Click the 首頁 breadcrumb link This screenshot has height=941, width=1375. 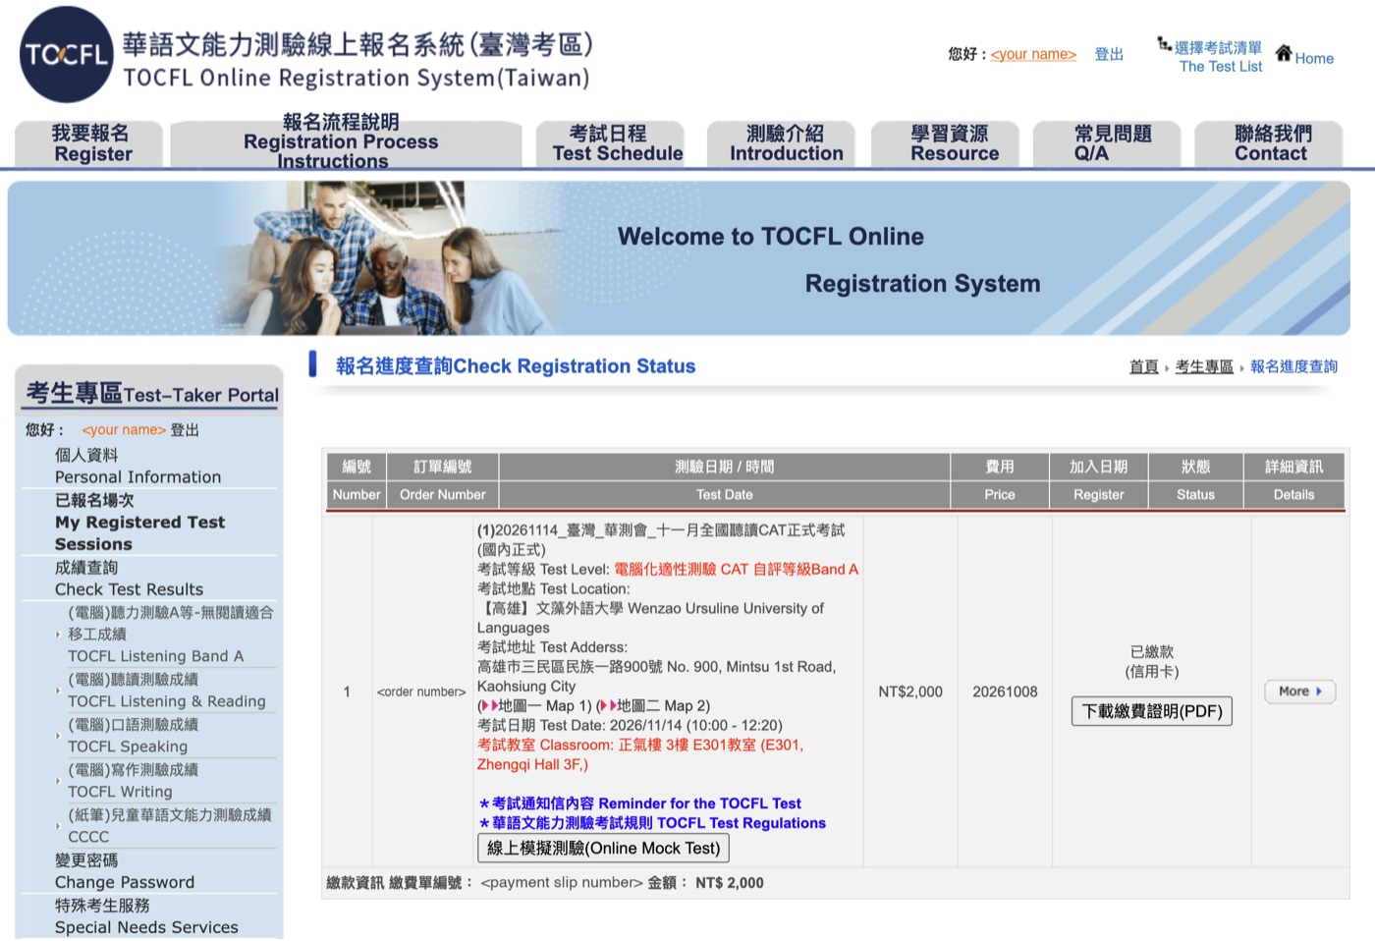pos(1143,366)
